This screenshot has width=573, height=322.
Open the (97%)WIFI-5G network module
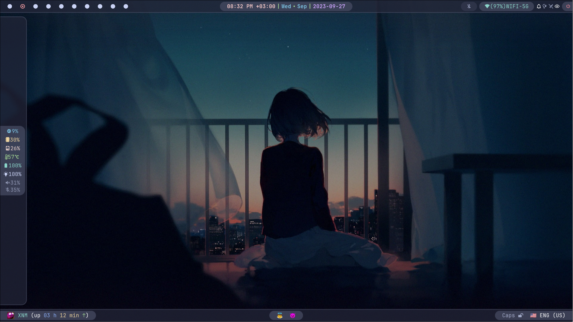coord(506,6)
